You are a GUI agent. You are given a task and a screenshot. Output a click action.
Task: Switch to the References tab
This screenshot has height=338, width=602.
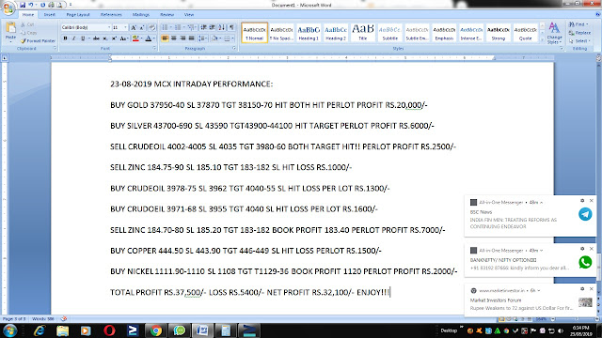point(111,15)
